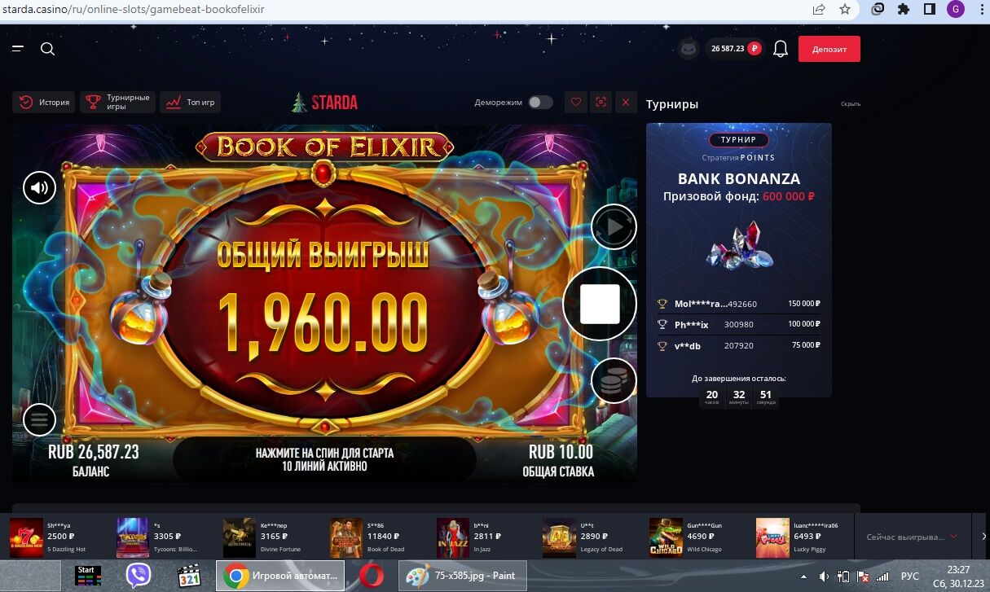Image resolution: width=990 pixels, height=592 pixels.
Task: Close the game with red X
Action: click(x=626, y=103)
